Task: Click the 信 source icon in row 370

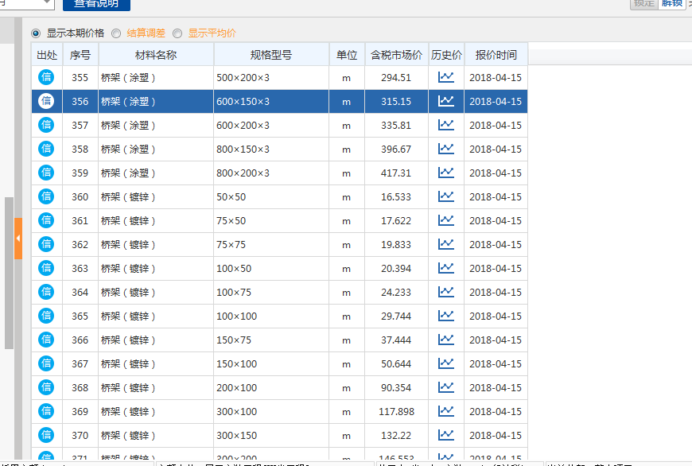Action: tap(46, 435)
